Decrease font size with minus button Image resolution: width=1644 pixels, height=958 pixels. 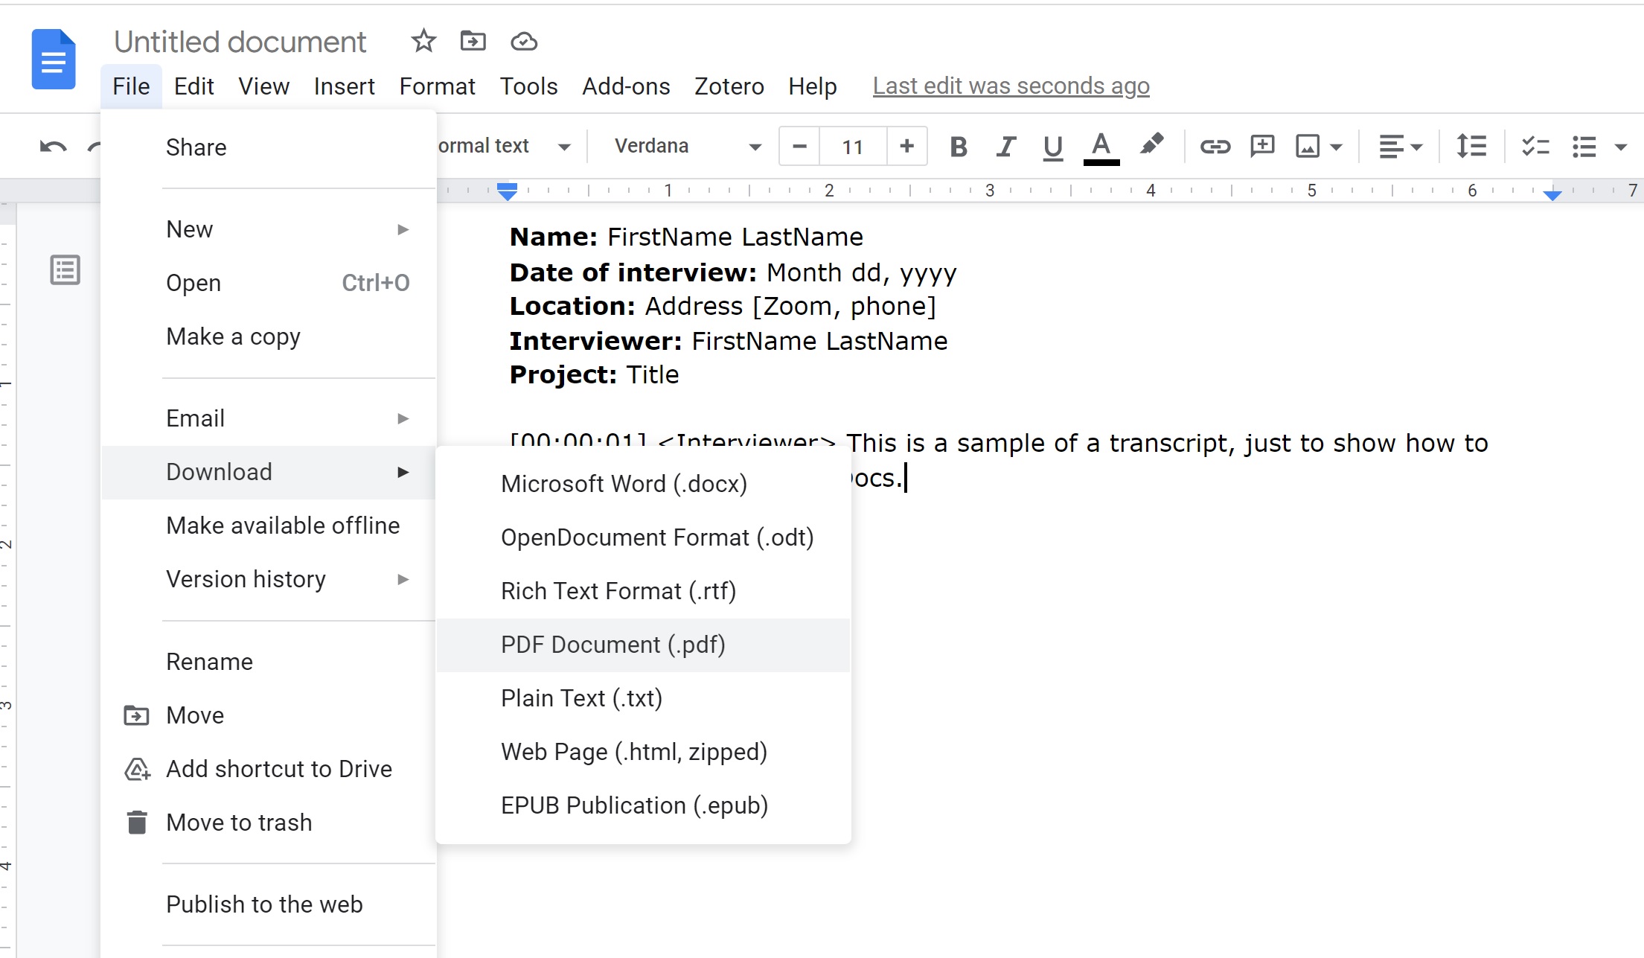click(800, 147)
